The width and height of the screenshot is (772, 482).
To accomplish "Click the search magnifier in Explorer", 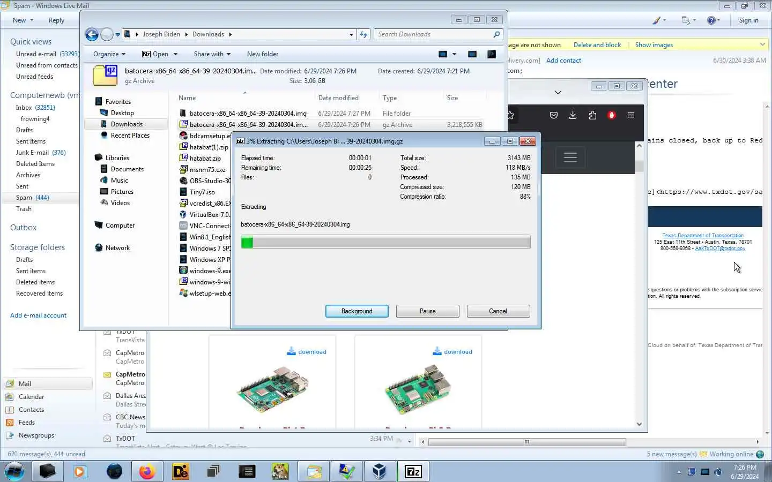I will 496,34.
